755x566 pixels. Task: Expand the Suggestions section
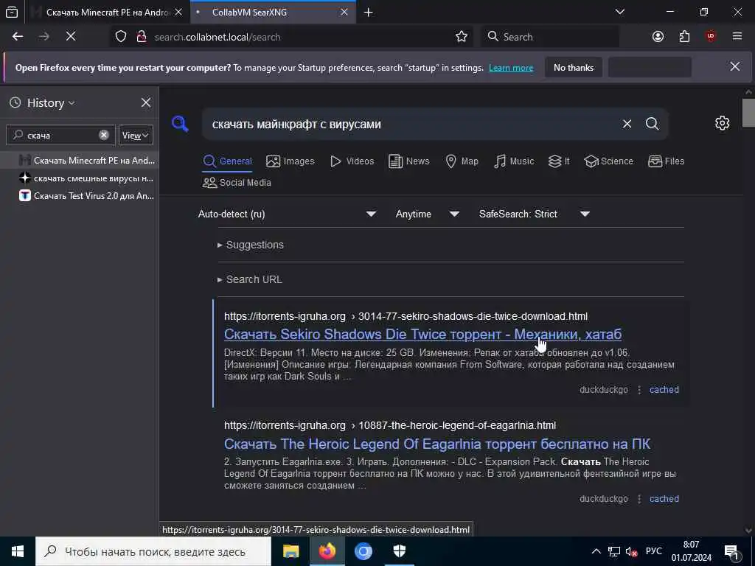[x=251, y=245]
